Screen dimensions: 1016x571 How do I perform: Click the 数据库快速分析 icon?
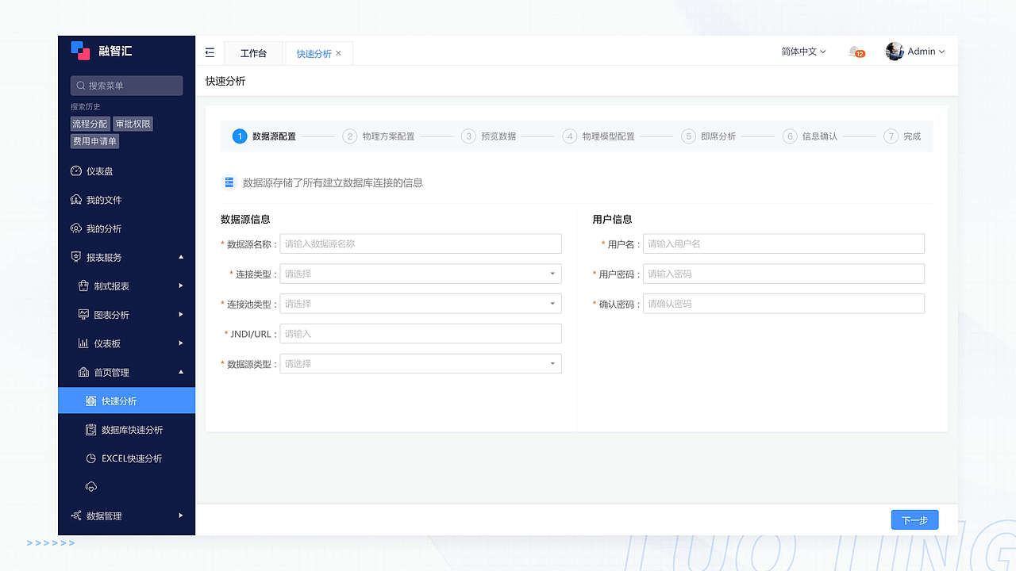point(91,430)
